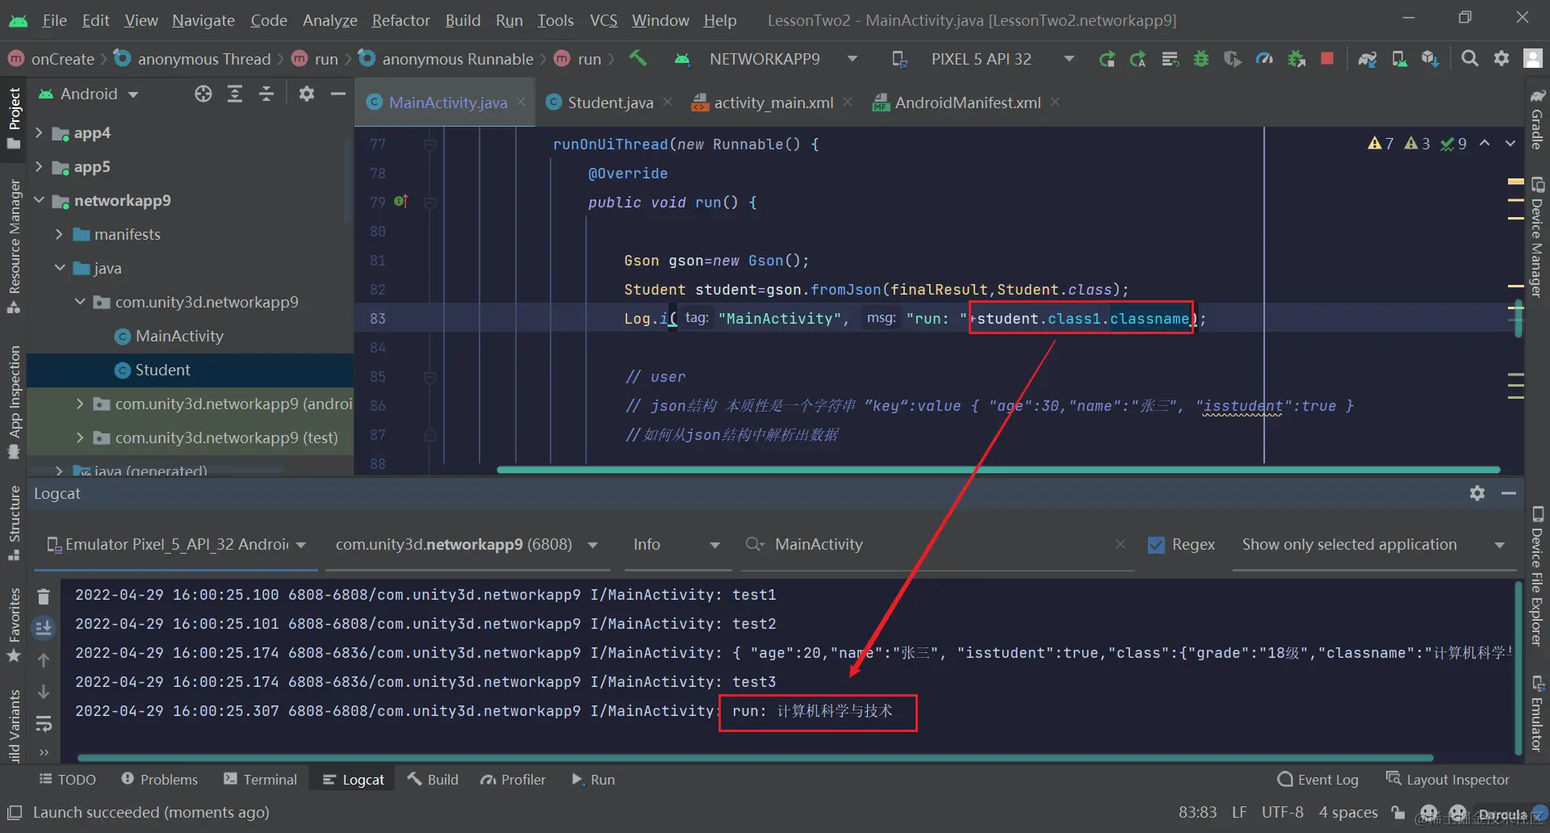Open the com.unity3d.networkapp9 process dropdown
1550x833 pixels.
[x=467, y=545]
